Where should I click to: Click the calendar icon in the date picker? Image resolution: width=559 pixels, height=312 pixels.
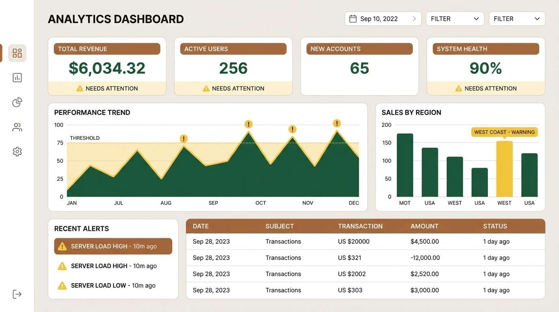click(x=353, y=18)
